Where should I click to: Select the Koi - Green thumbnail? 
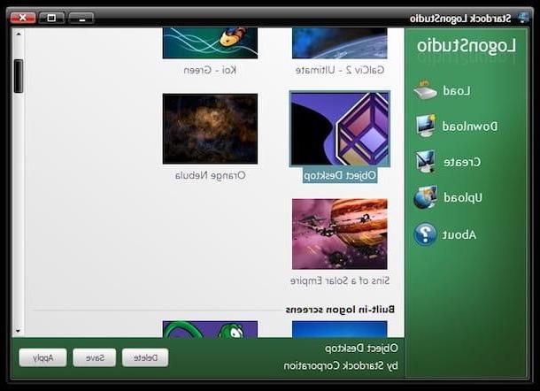tap(210, 43)
